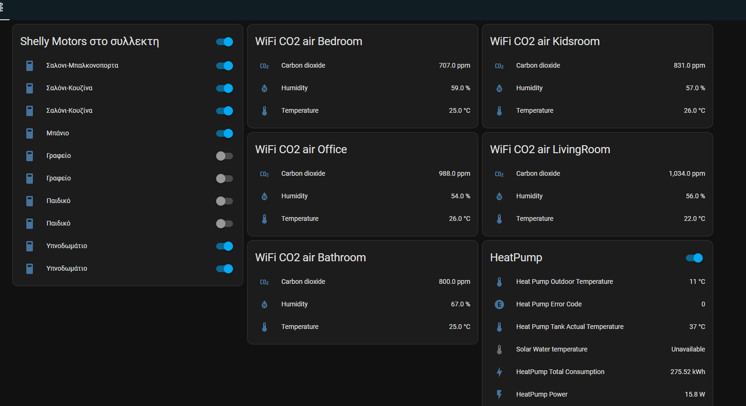Click the Μπάνιο device icon
The height and width of the screenshot is (406, 746).
[30, 133]
